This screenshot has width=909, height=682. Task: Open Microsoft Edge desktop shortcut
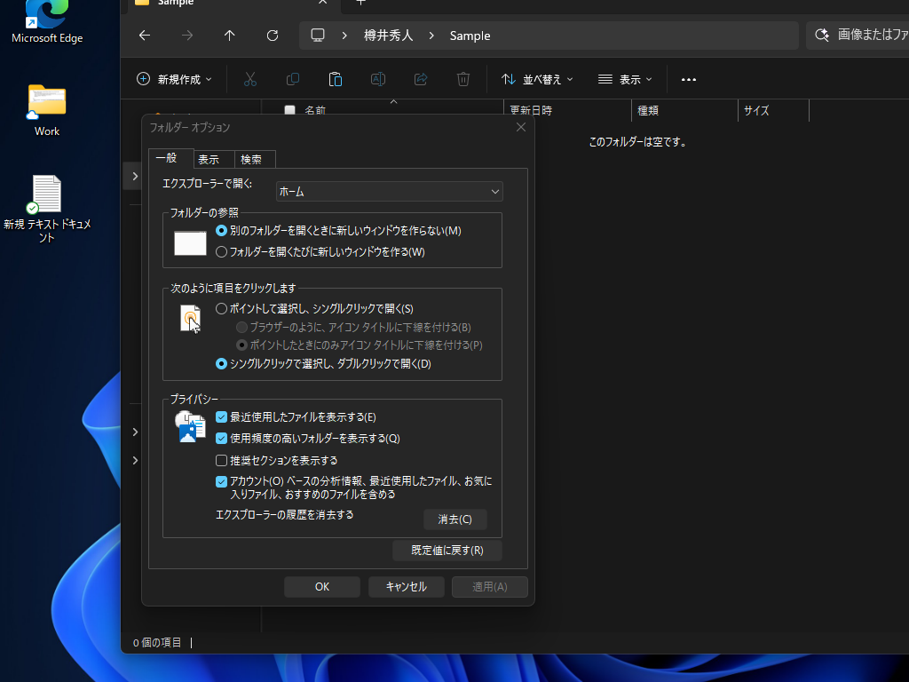pos(47,22)
